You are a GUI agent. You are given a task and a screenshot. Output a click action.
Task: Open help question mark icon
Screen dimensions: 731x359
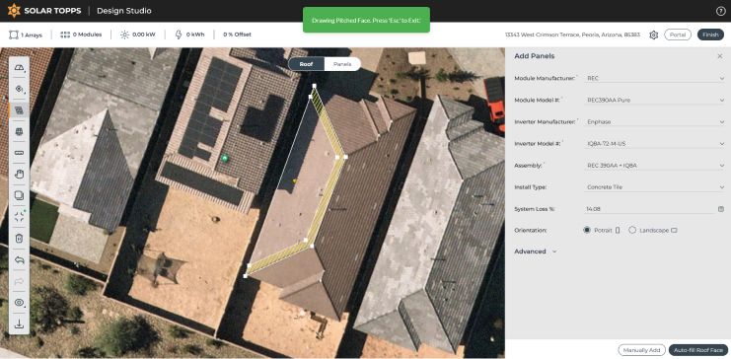click(720, 11)
